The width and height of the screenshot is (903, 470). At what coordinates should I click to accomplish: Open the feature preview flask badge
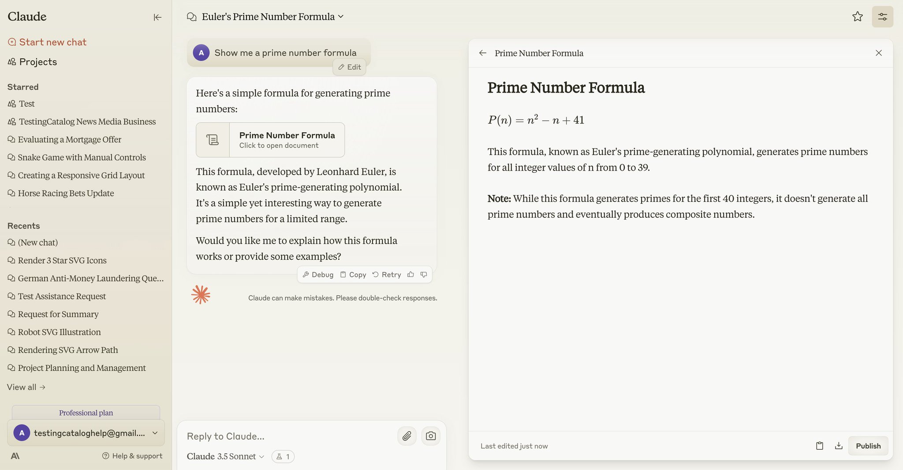point(283,456)
